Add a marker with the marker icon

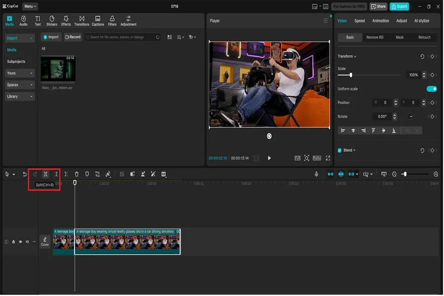click(87, 174)
